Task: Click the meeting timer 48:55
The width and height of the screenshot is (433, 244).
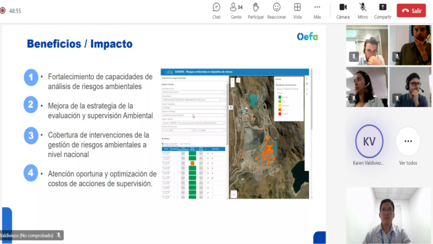Action: [15, 11]
